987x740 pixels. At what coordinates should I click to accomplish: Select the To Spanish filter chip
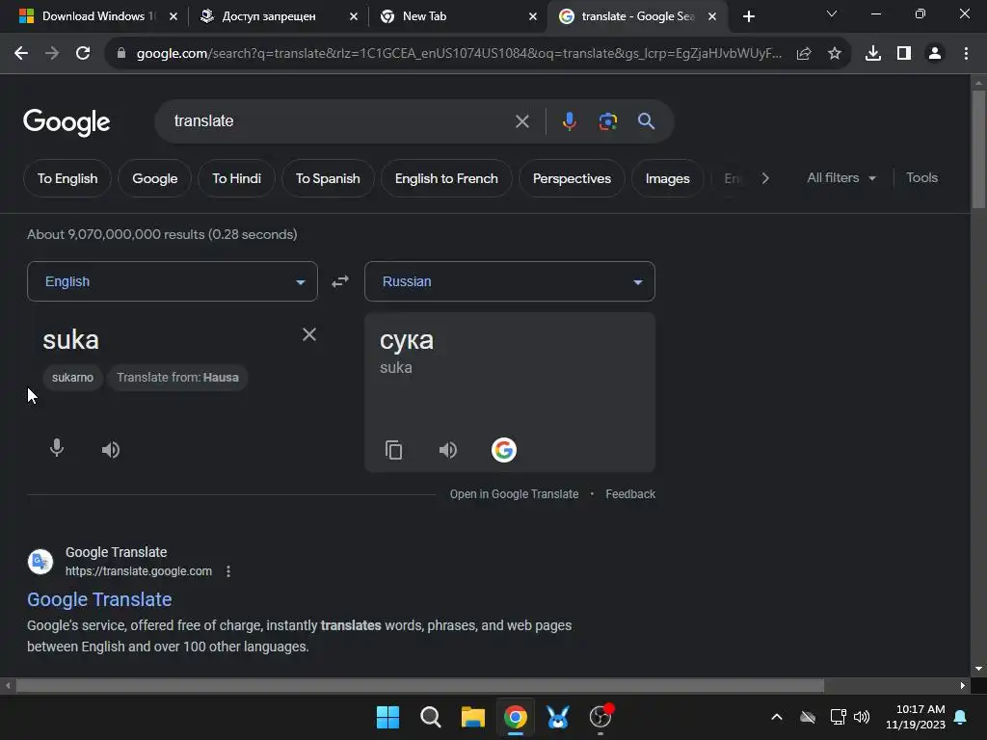tap(328, 178)
